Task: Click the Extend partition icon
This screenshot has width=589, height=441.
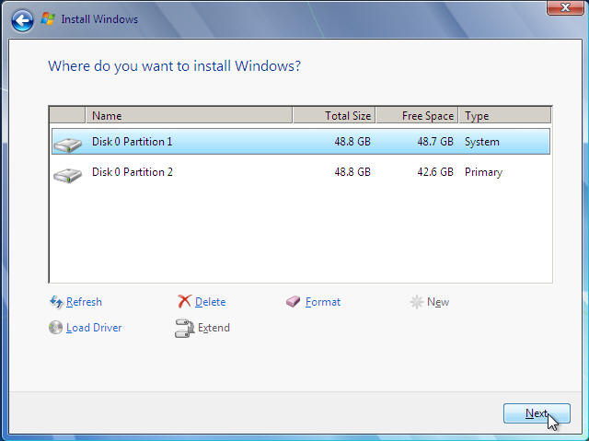Action: pos(184,328)
